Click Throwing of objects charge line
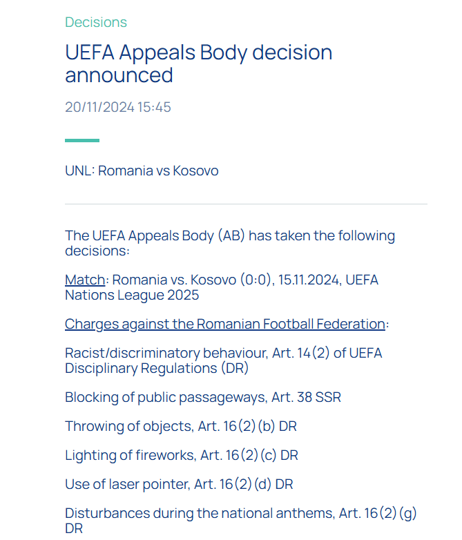 [x=181, y=426]
